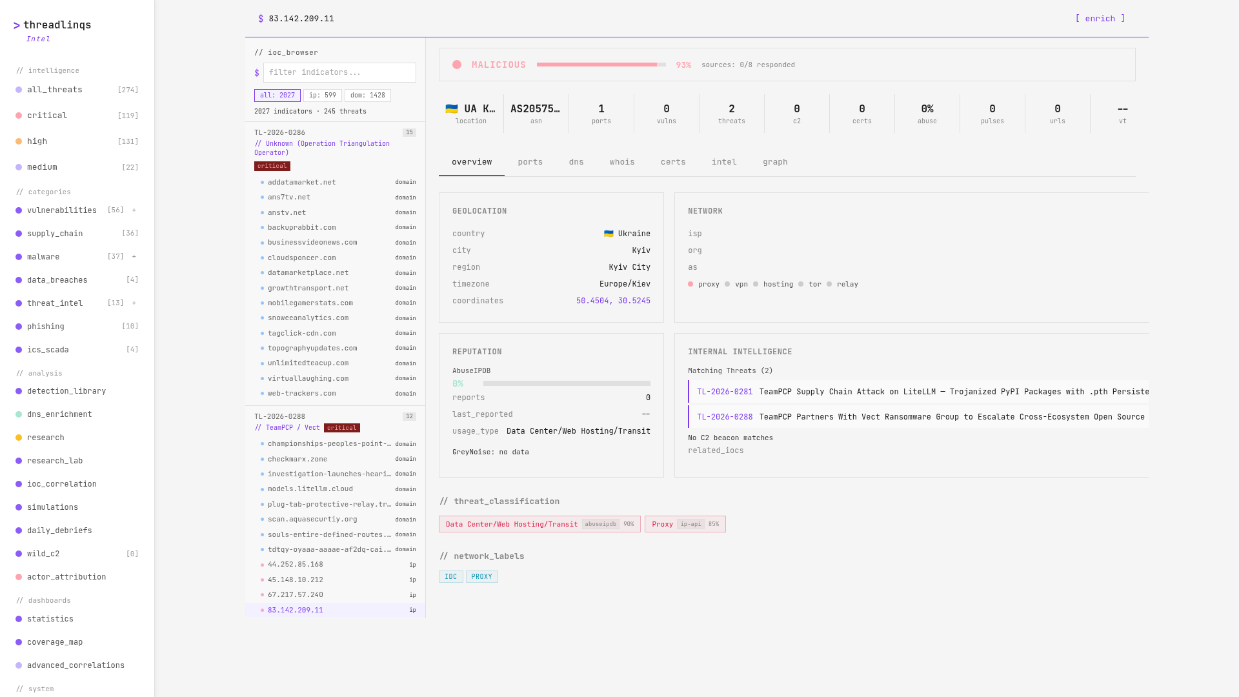The image size is (1239, 697).
Task: Expand the malware category plus sign
Action: click(x=134, y=257)
